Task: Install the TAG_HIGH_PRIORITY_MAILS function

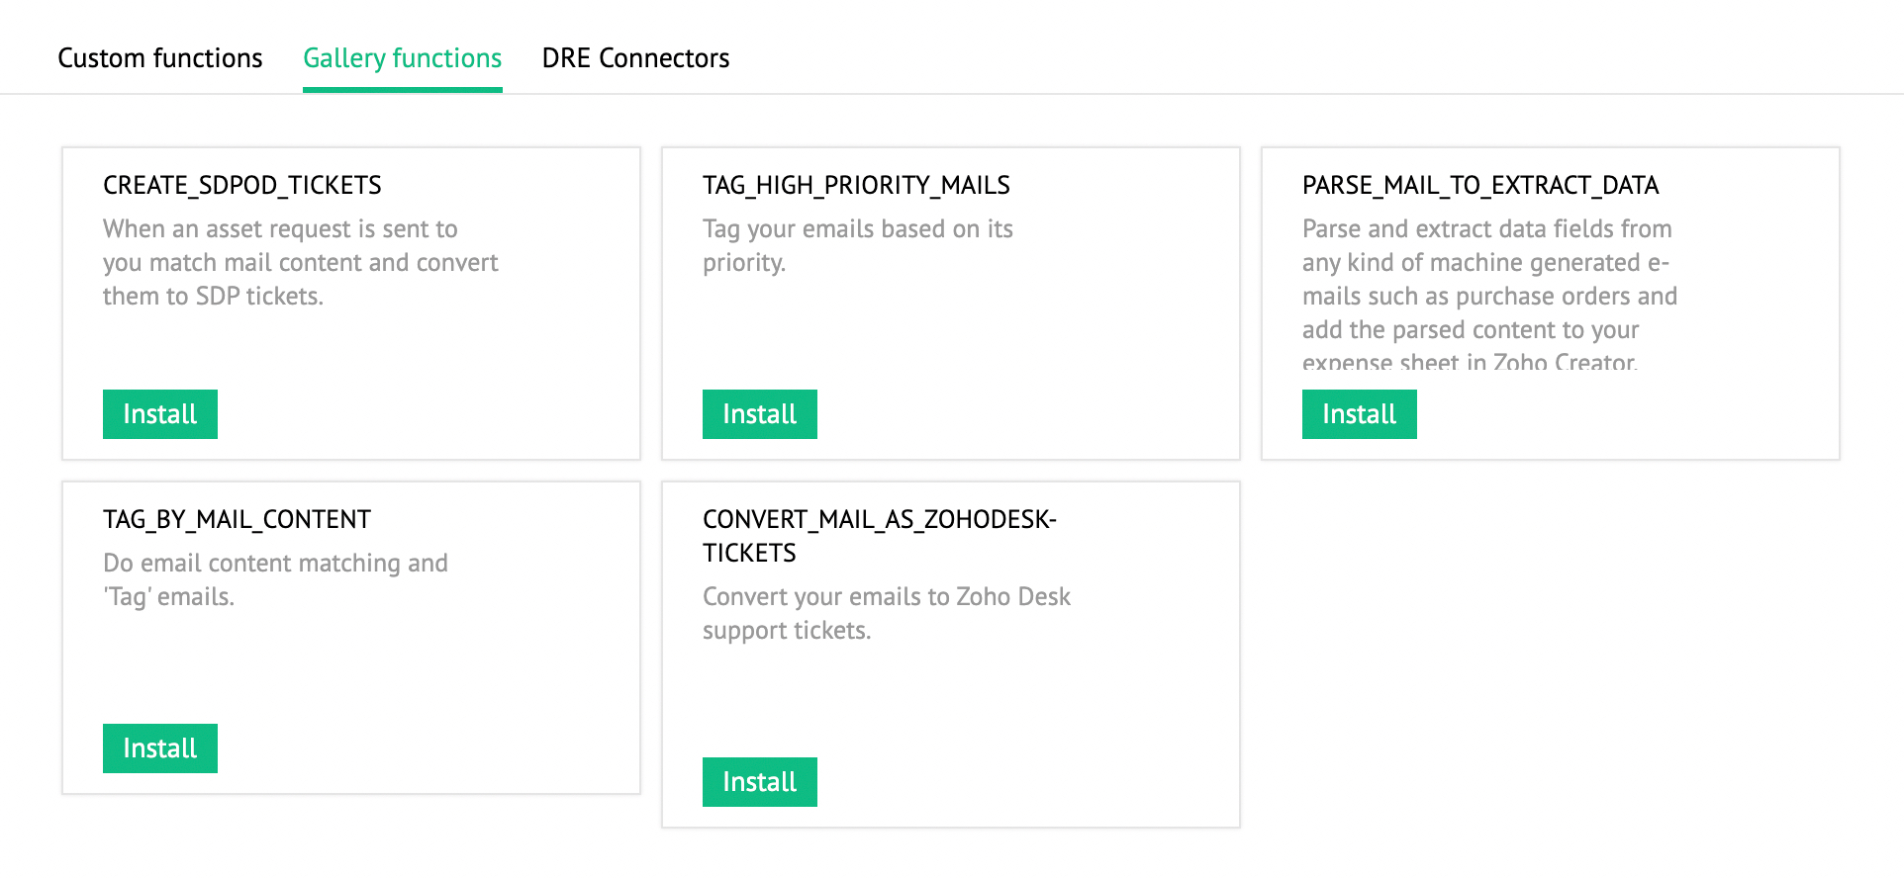Action: [759, 414]
